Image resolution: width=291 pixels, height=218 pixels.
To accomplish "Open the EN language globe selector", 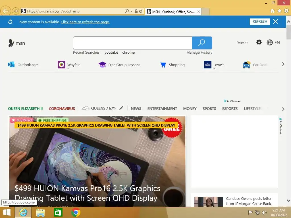I will tap(273, 43).
